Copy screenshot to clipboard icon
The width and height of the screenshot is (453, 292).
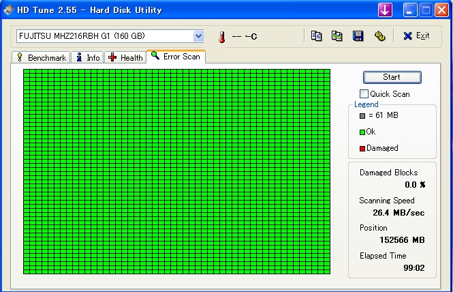[x=337, y=36]
